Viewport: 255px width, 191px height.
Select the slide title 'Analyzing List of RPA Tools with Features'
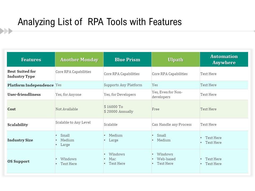tap(100, 22)
